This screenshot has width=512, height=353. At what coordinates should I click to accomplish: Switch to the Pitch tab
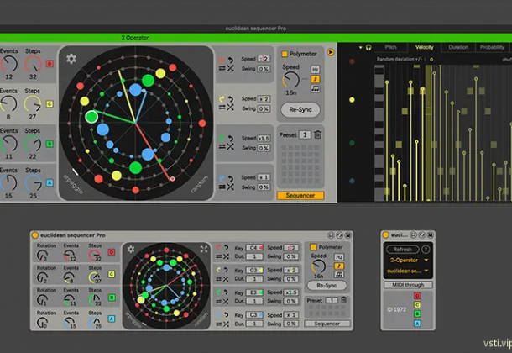(391, 47)
